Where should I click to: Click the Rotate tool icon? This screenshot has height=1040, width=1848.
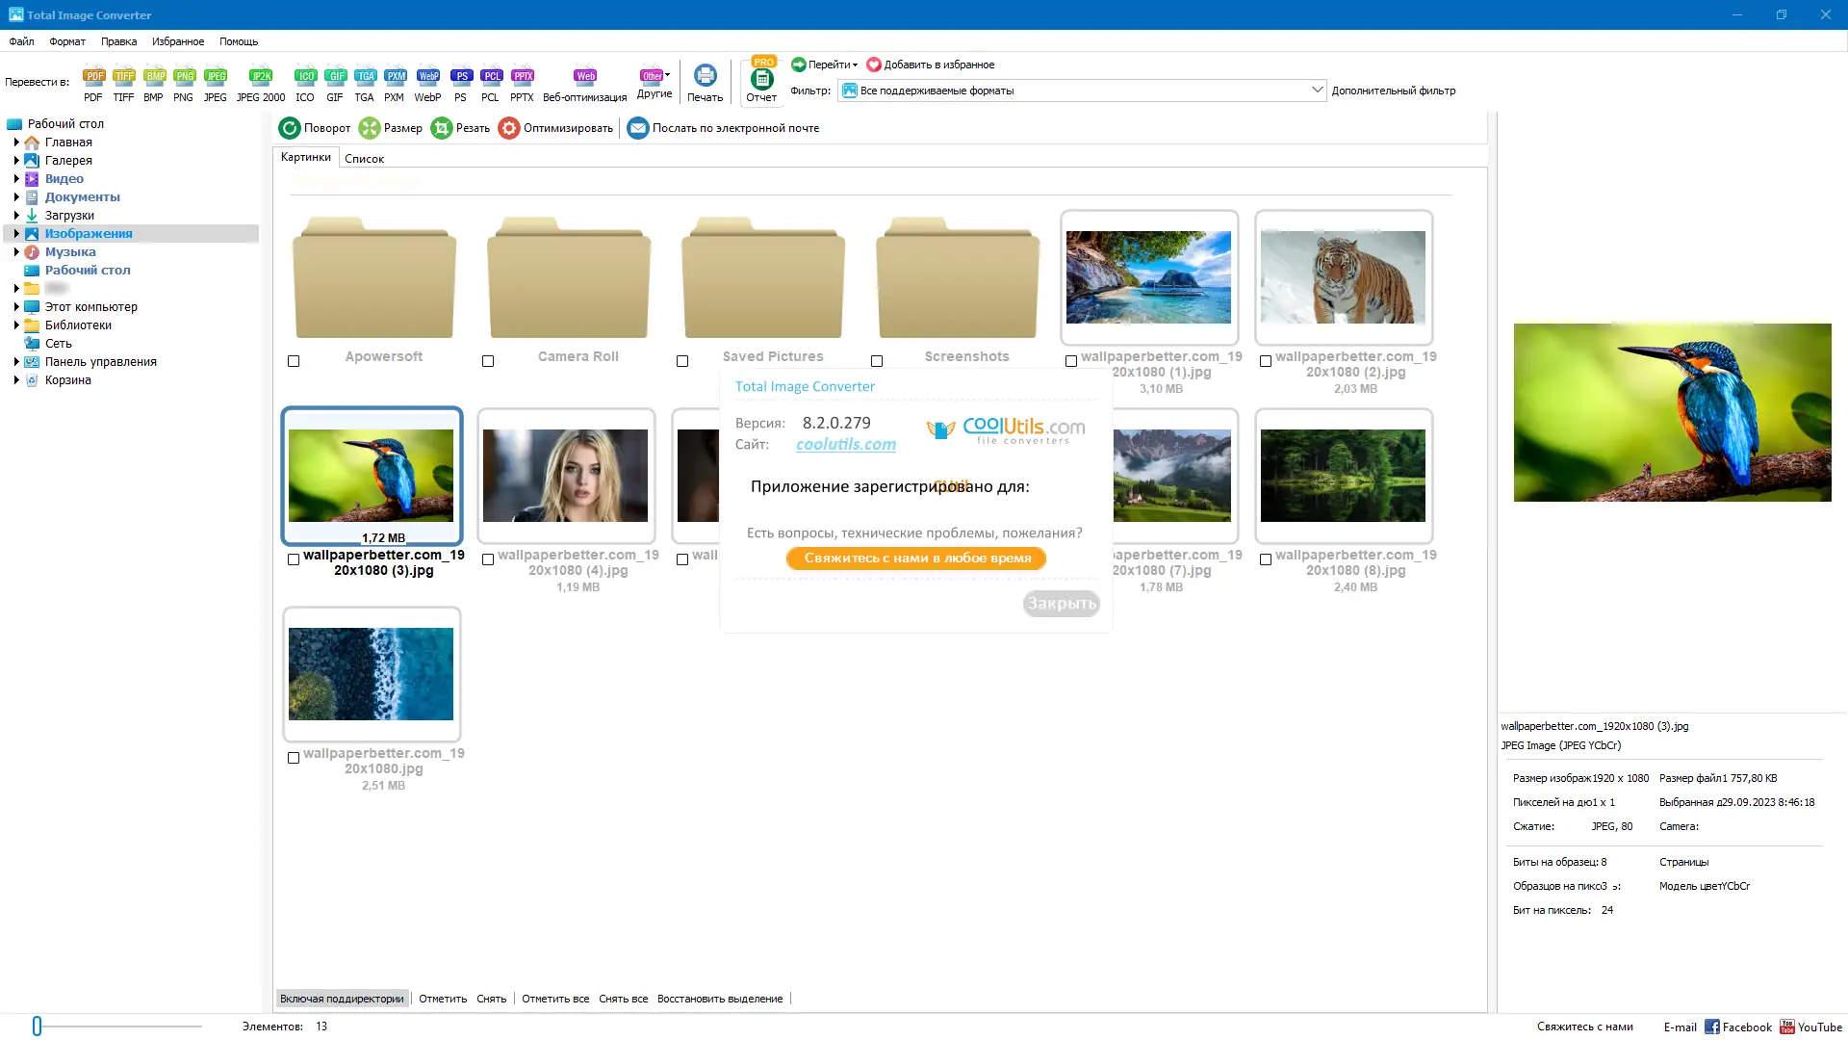coord(290,128)
